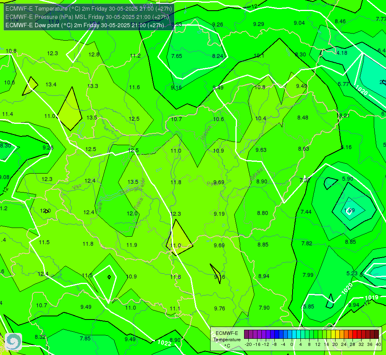Click the map value 7.85
The height and width of the screenshot is (355, 386).
85,338
